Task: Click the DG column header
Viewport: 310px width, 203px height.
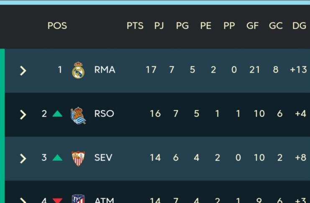Action: pyautogui.click(x=299, y=26)
